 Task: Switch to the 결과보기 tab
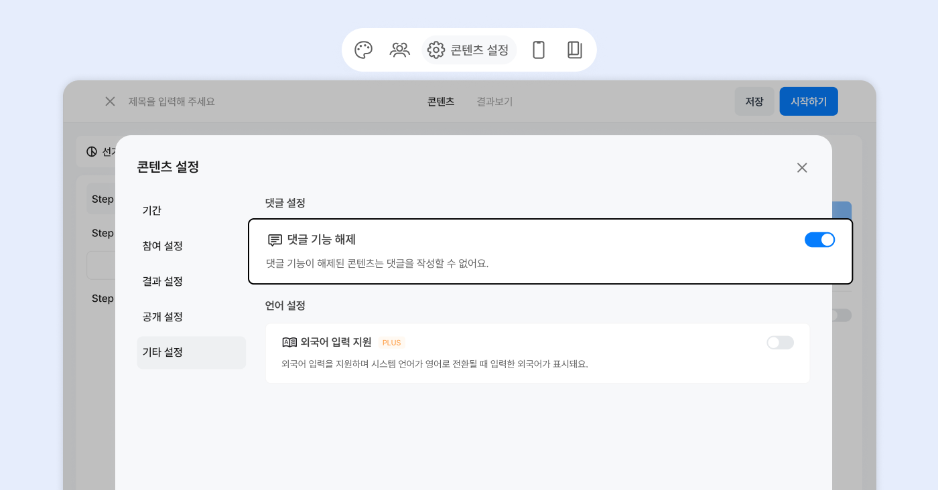pos(494,102)
